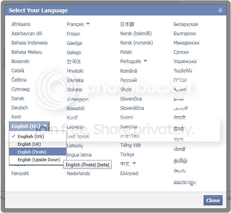Choose Kiswahili from the list

(x=75, y=108)
